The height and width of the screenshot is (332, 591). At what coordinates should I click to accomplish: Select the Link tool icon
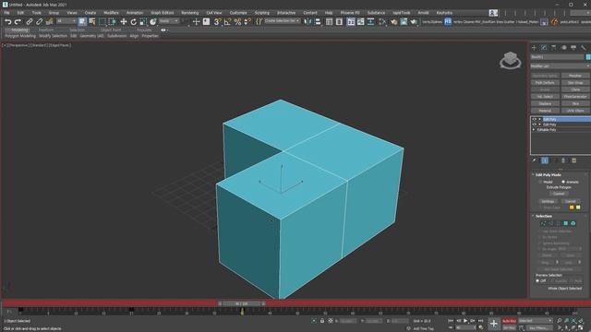[29, 22]
